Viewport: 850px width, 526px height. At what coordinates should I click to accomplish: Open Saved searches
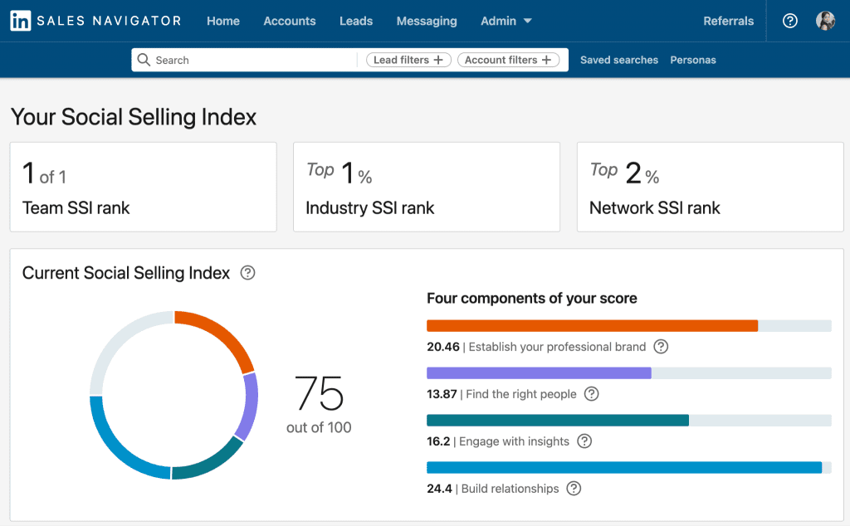(x=619, y=60)
